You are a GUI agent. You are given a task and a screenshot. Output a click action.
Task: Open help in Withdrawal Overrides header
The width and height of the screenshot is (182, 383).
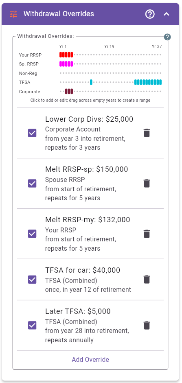(150, 14)
